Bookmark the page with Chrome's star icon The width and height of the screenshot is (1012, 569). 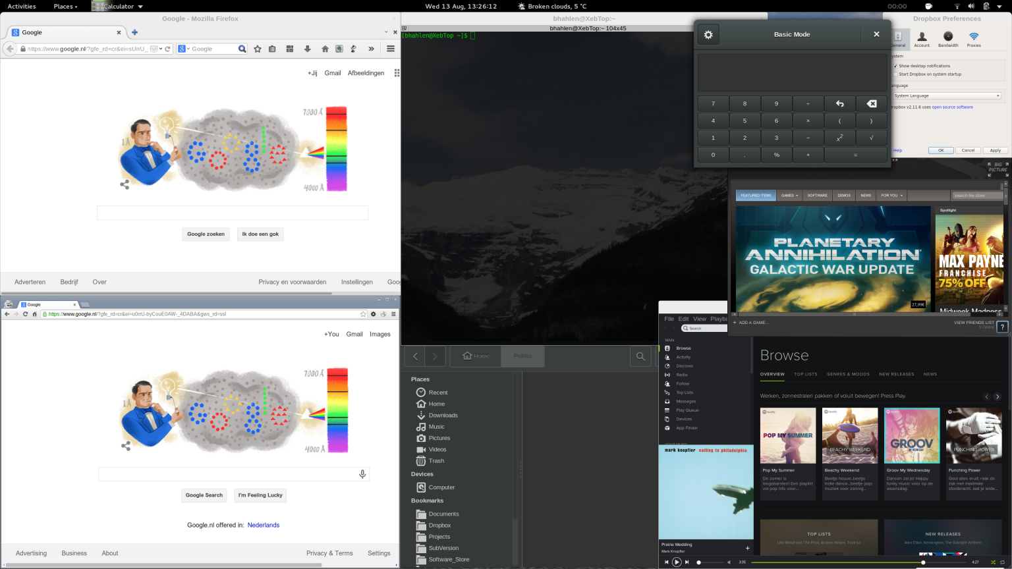tap(363, 314)
